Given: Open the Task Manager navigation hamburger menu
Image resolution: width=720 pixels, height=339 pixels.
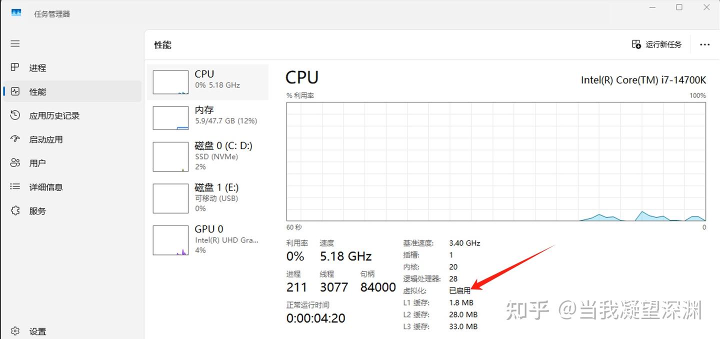Looking at the screenshot, I should (x=15, y=44).
